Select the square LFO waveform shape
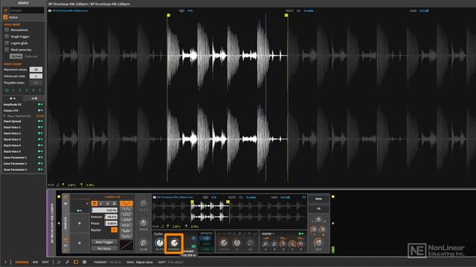Screen dimensions: 476x267 click(x=126, y=214)
